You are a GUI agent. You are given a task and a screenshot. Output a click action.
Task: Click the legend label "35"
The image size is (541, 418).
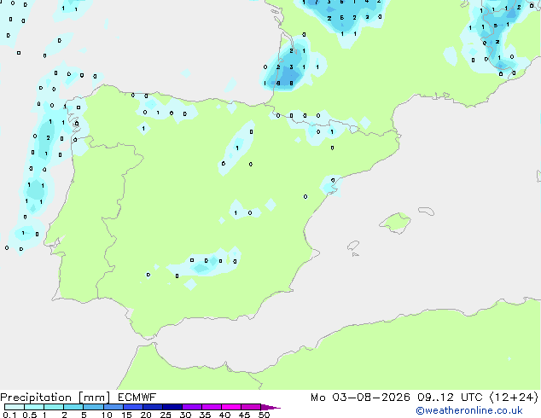[x=205, y=415]
